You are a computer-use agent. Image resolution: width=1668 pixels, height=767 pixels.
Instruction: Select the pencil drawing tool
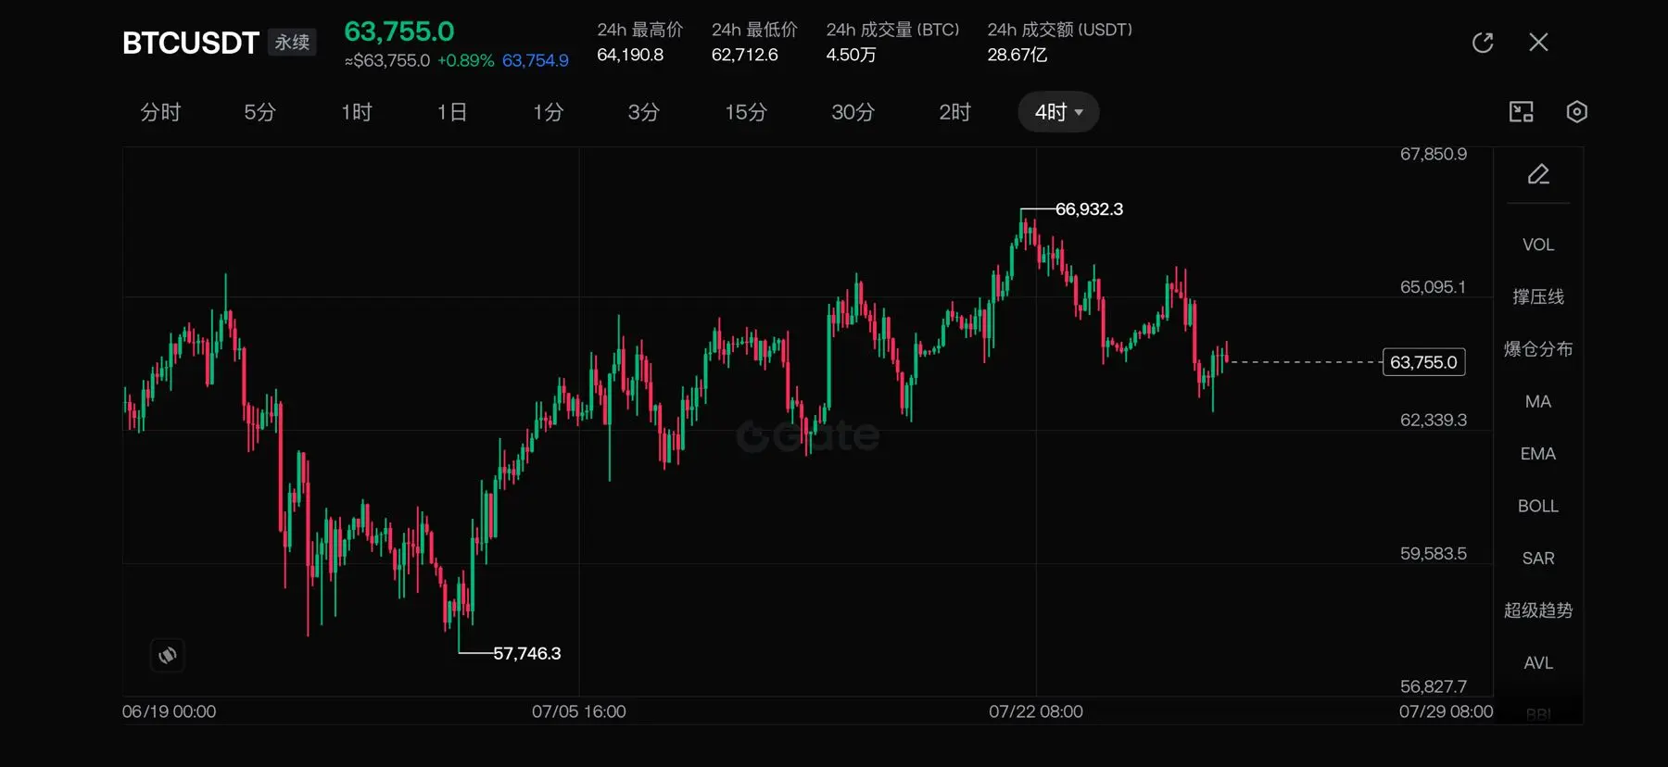1538,174
